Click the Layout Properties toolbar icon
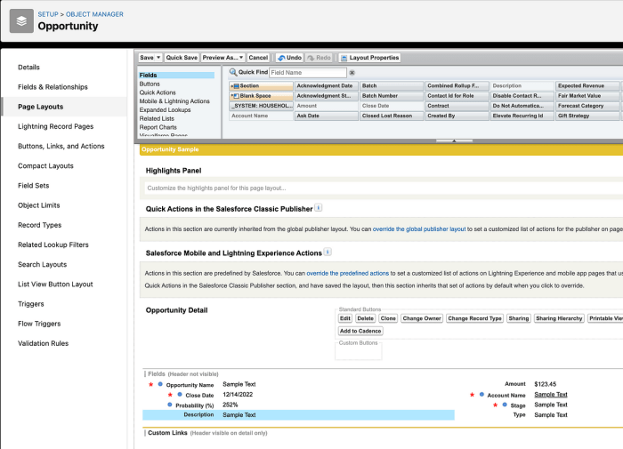 (x=344, y=58)
